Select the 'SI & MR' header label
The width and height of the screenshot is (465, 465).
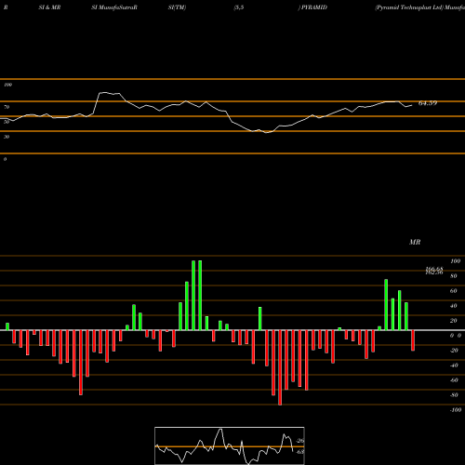point(49,7)
